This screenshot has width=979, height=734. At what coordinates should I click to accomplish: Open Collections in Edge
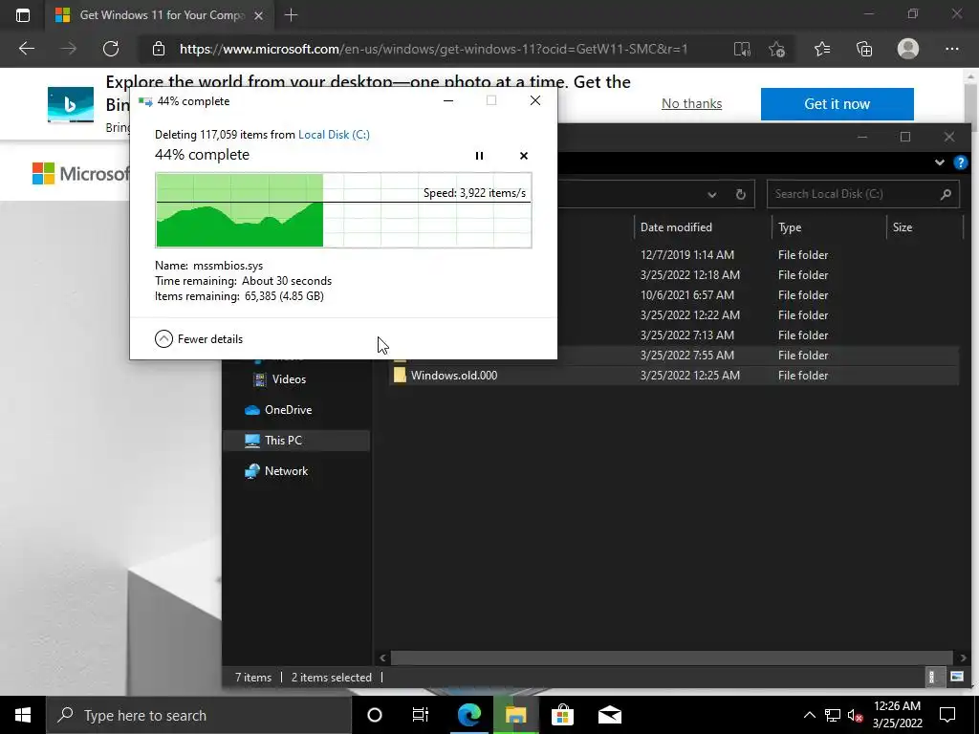864,49
